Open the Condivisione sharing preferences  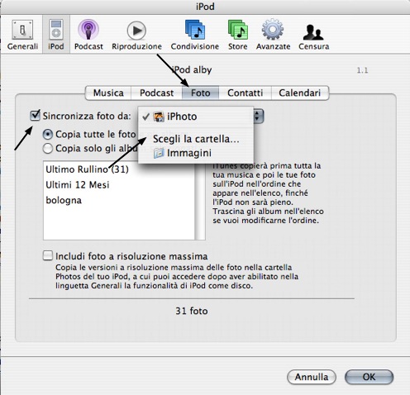[x=195, y=35]
